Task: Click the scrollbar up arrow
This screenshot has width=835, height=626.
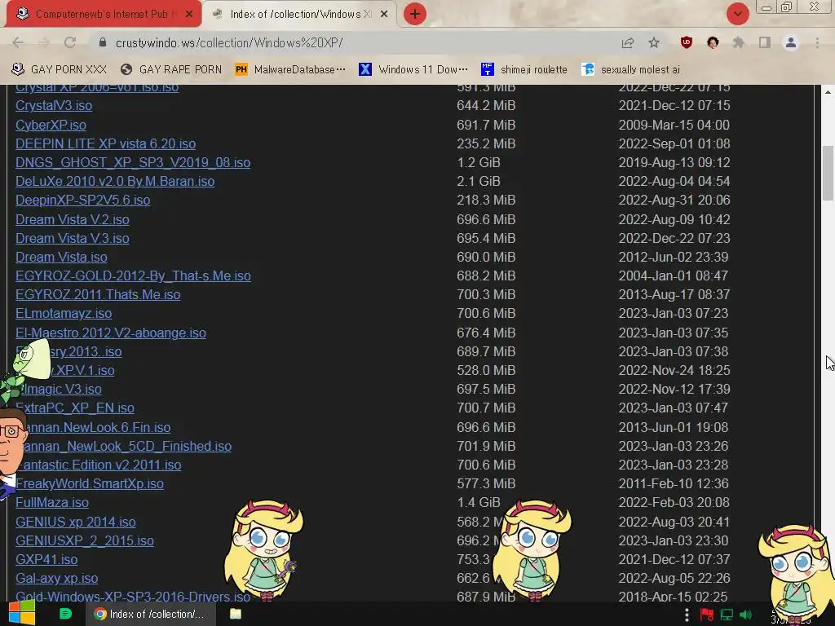Action: (x=828, y=91)
